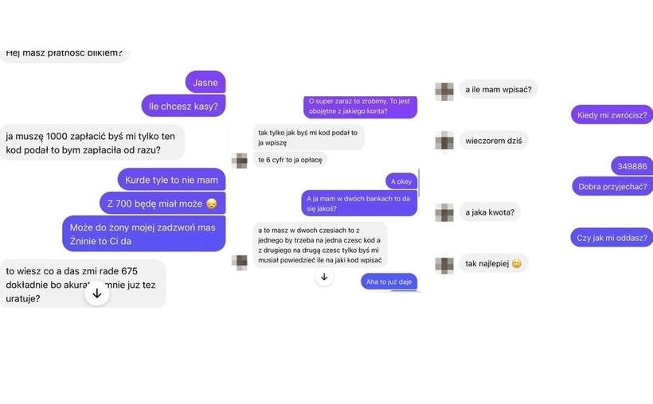Viewport: 653px width, 404px height.
Task: Select the "A okey" message bubble
Action: click(401, 181)
